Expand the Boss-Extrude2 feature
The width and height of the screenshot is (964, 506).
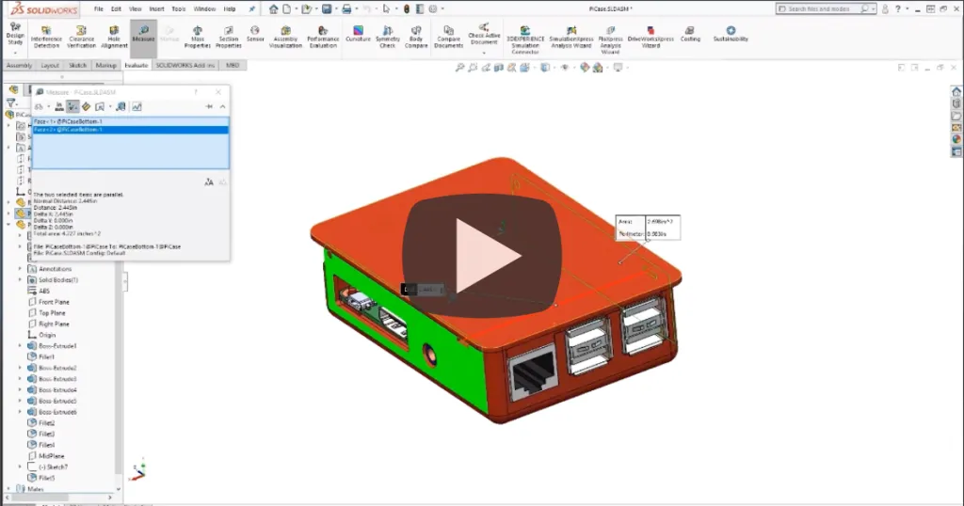coord(20,368)
